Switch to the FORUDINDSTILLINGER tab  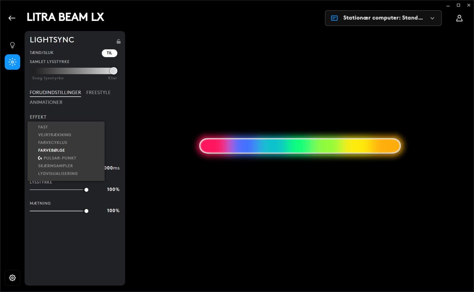55,93
